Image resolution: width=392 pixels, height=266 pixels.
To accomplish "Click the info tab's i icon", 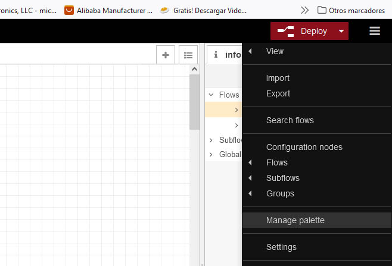I will (x=216, y=55).
